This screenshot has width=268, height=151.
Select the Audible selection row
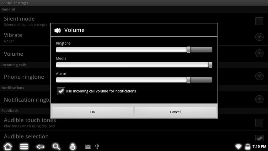pos(134,137)
